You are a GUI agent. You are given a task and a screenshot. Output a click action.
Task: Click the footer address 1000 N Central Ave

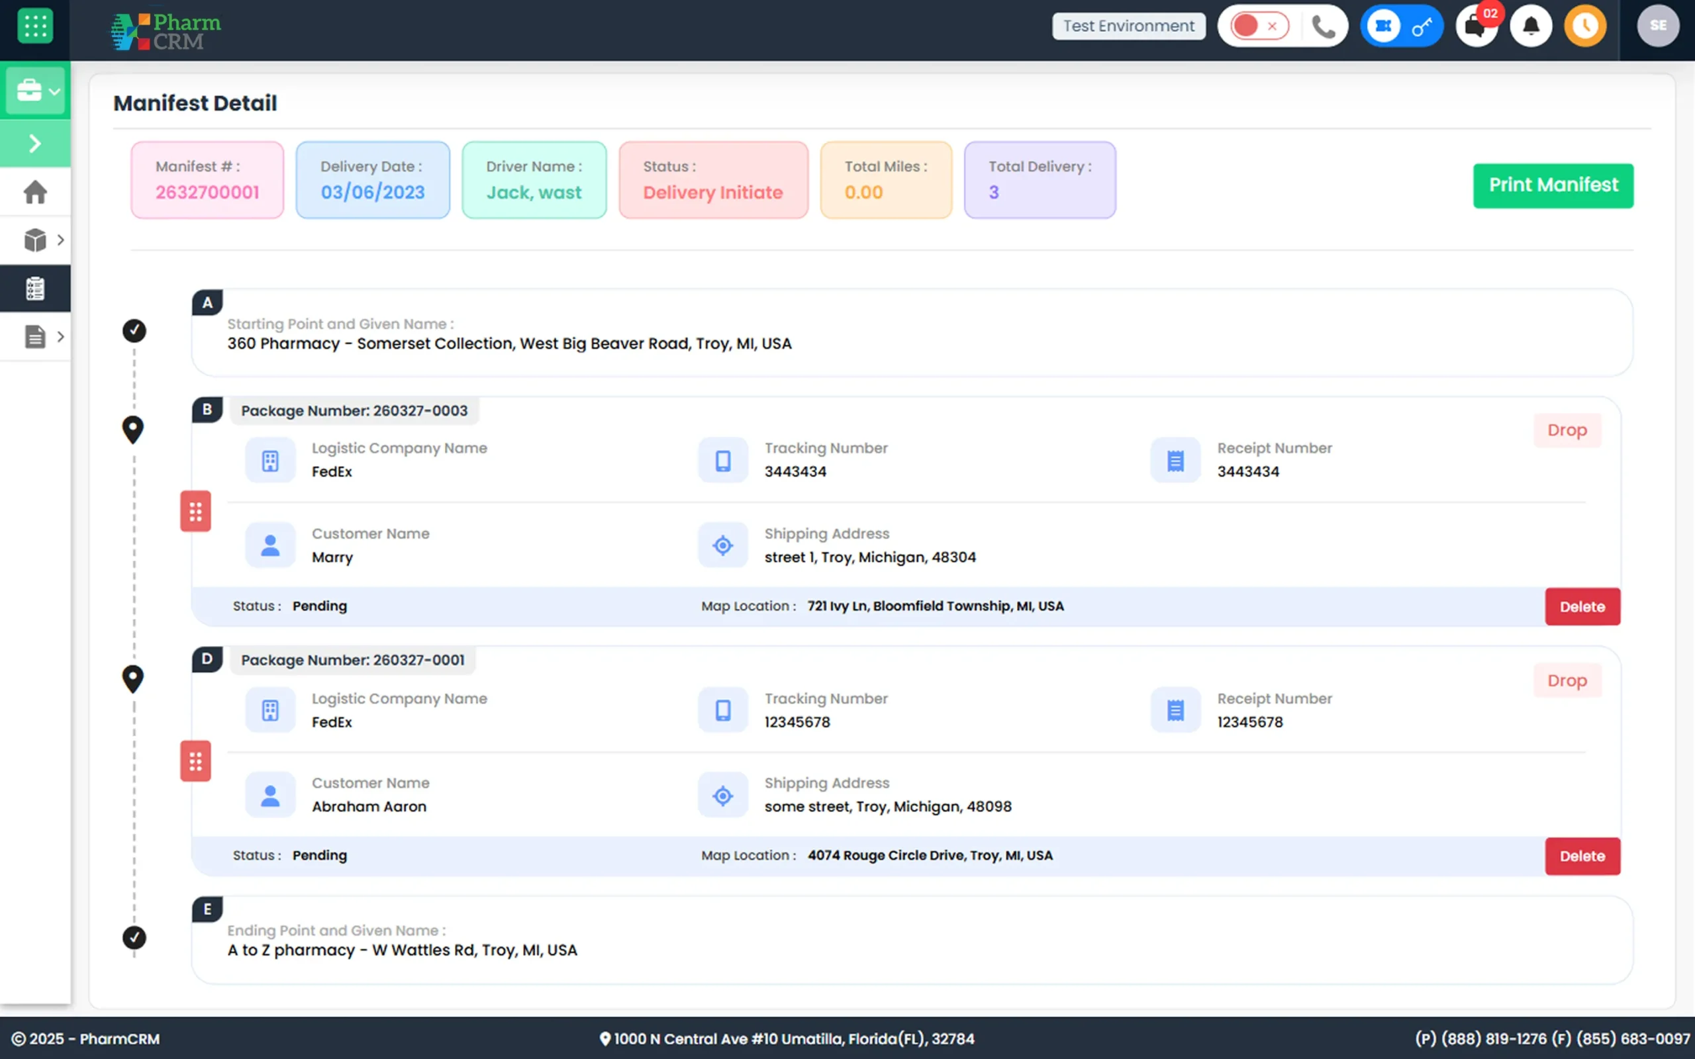pyautogui.click(x=787, y=1038)
